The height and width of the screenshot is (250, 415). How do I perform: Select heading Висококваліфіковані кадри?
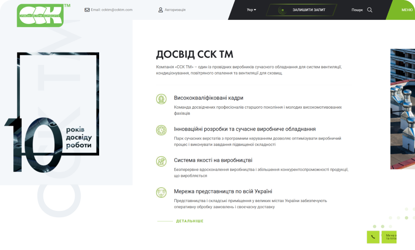(208, 98)
